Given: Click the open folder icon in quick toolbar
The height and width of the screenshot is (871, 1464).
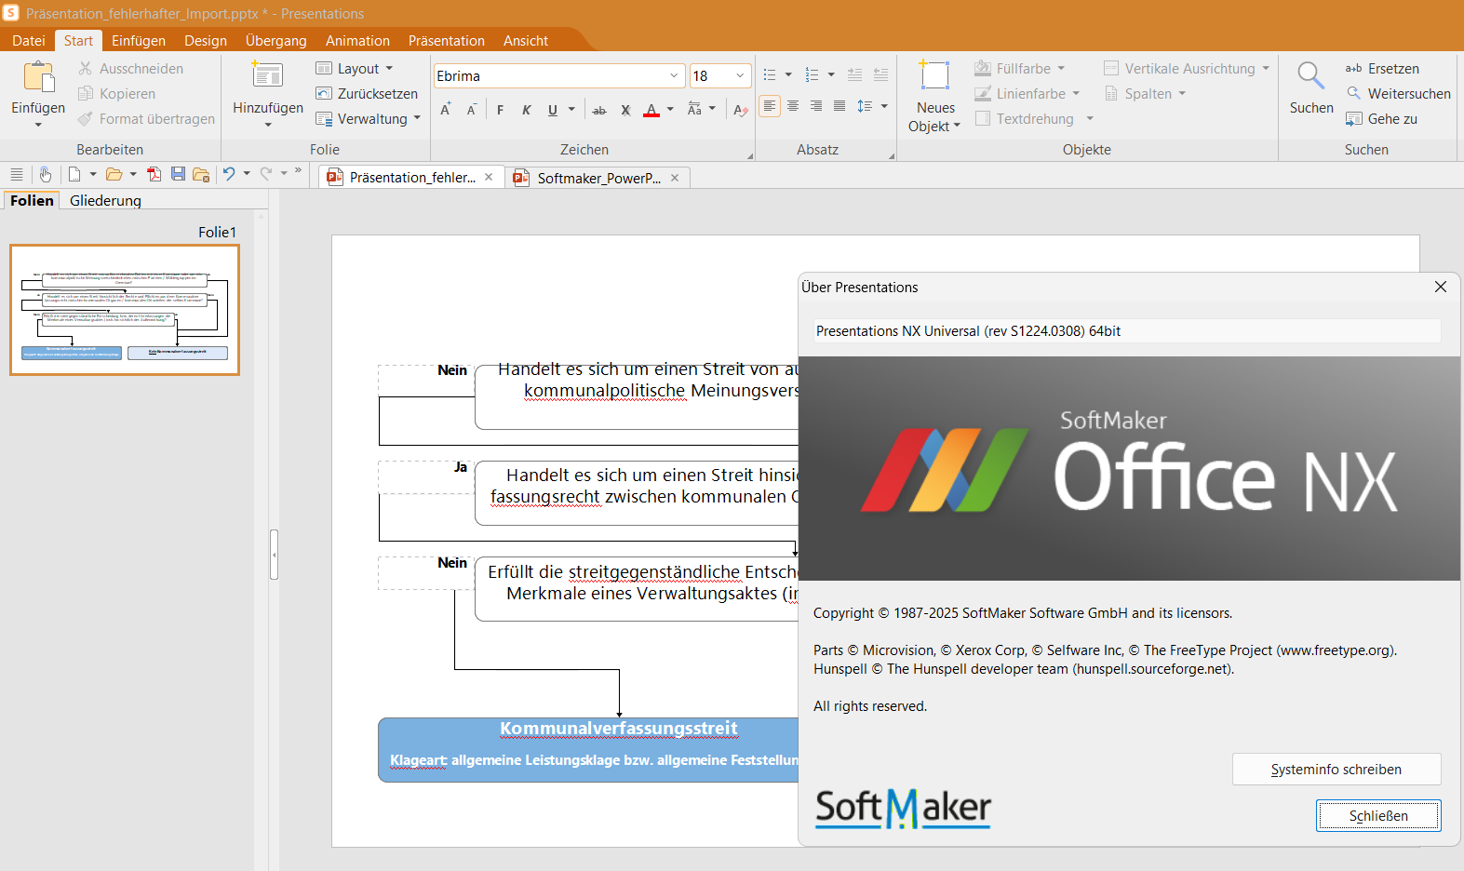Looking at the screenshot, I should click(114, 174).
